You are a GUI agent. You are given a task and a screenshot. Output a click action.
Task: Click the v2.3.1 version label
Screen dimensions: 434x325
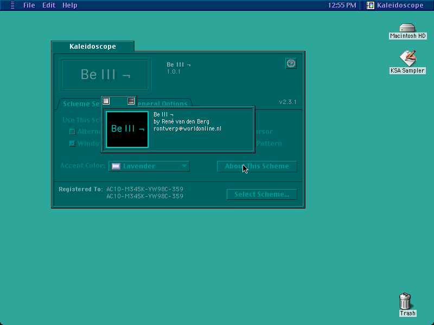(288, 102)
